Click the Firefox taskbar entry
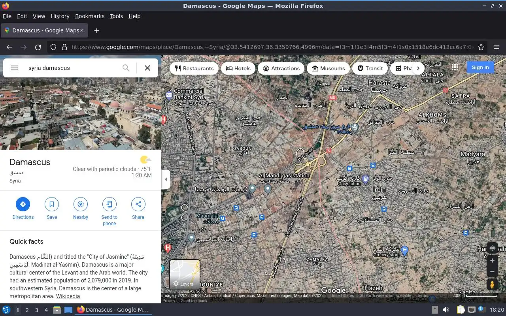The height and width of the screenshot is (316, 506). 113,310
